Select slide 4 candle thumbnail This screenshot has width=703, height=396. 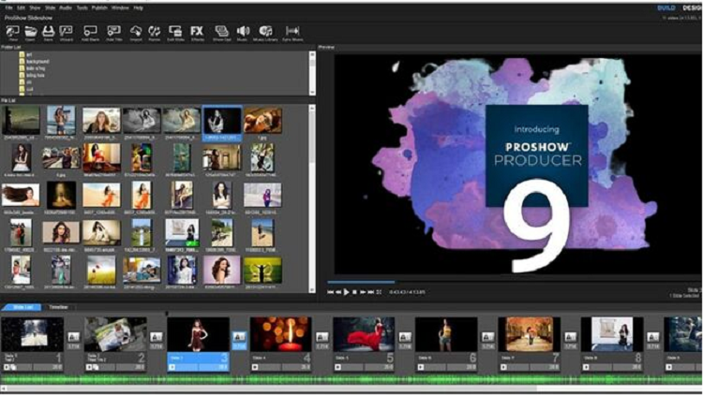pyautogui.click(x=280, y=334)
